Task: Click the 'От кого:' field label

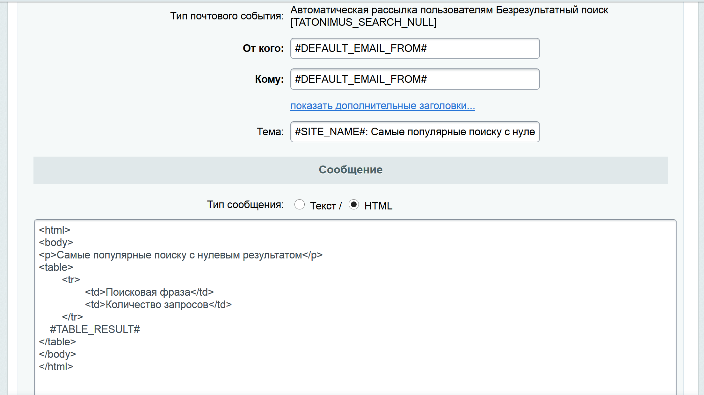Action: 263,48
